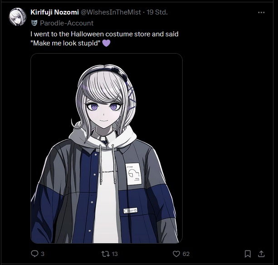Open the attached anime character image

coord(106,148)
